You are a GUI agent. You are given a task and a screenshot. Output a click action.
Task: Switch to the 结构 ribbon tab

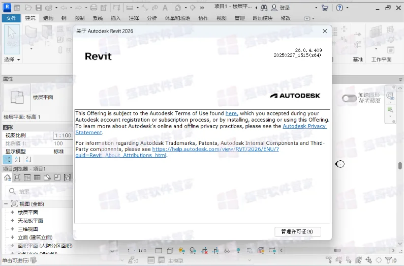click(48, 18)
